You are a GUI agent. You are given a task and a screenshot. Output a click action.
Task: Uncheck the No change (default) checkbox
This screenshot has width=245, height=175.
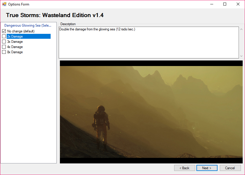(4, 31)
